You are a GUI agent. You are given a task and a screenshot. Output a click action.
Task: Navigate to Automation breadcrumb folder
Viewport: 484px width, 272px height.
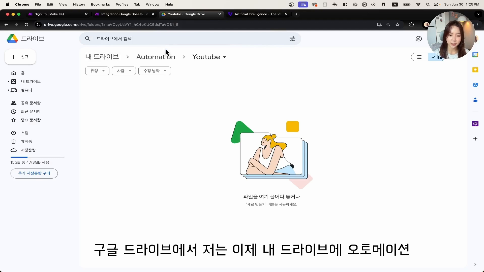click(156, 57)
